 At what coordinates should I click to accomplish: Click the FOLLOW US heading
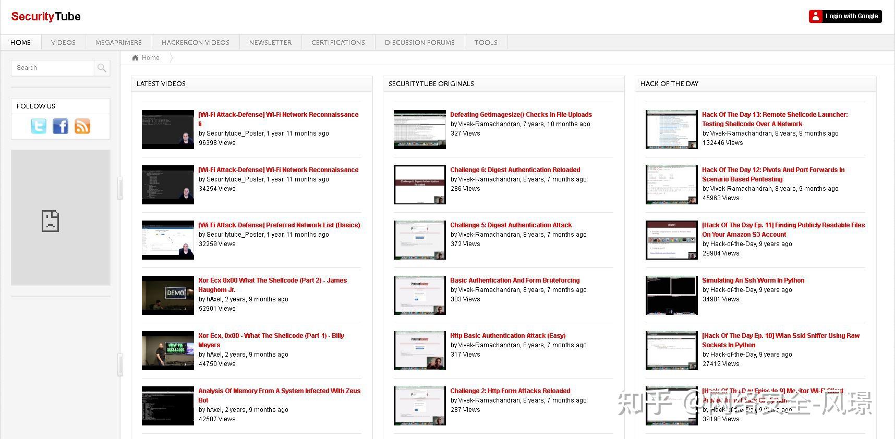coord(36,106)
